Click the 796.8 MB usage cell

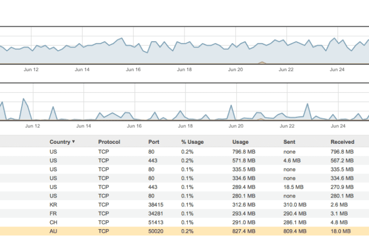tap(244, 152)
